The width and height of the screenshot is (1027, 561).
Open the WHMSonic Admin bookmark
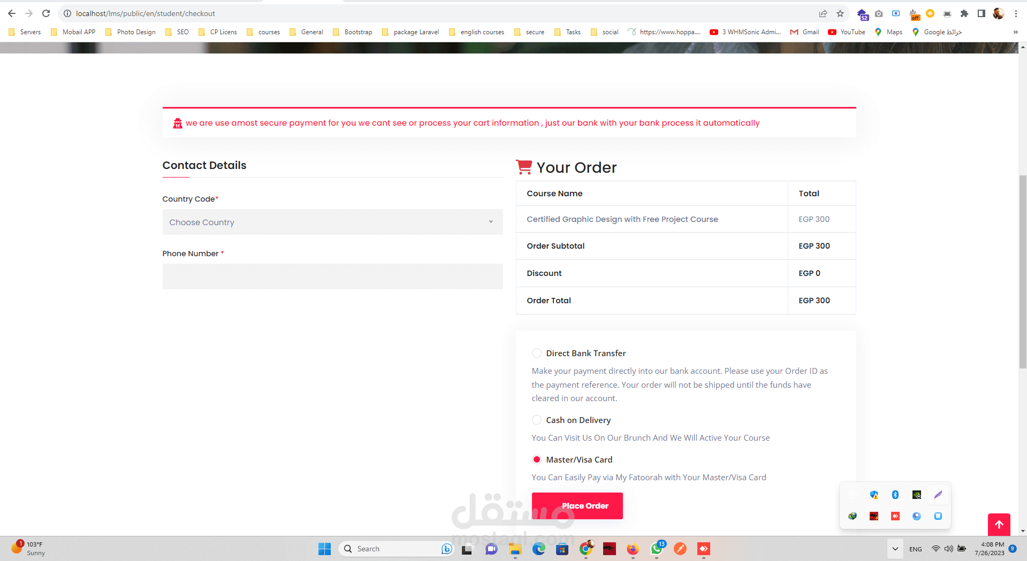click(x=745, y=32)
